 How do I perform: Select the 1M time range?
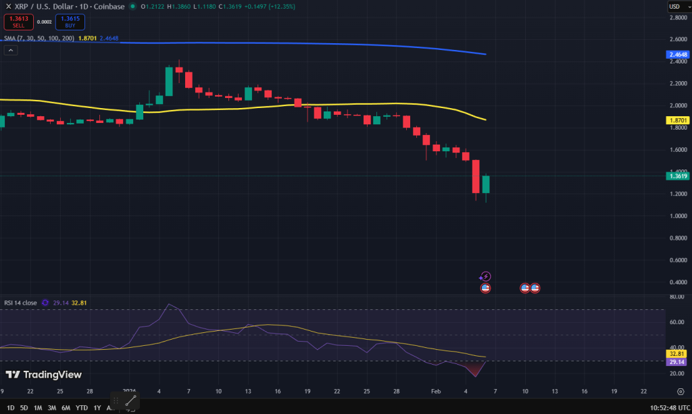coord(38,408)
